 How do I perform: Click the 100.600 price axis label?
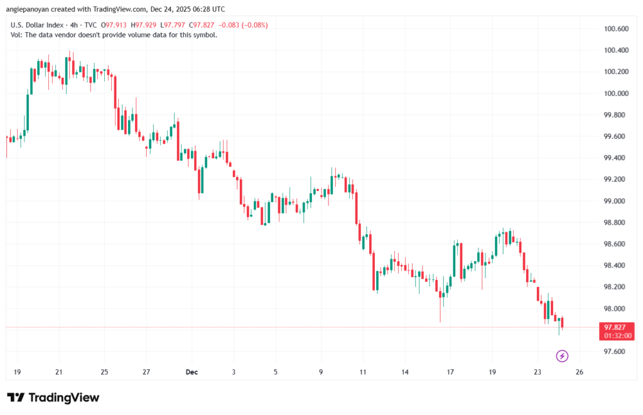pos(616,29)
